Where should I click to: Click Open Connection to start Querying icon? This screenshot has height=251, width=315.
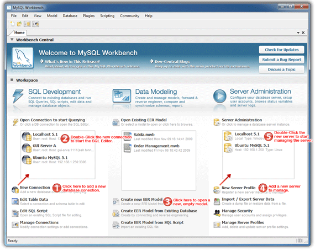tap(15, 122)
